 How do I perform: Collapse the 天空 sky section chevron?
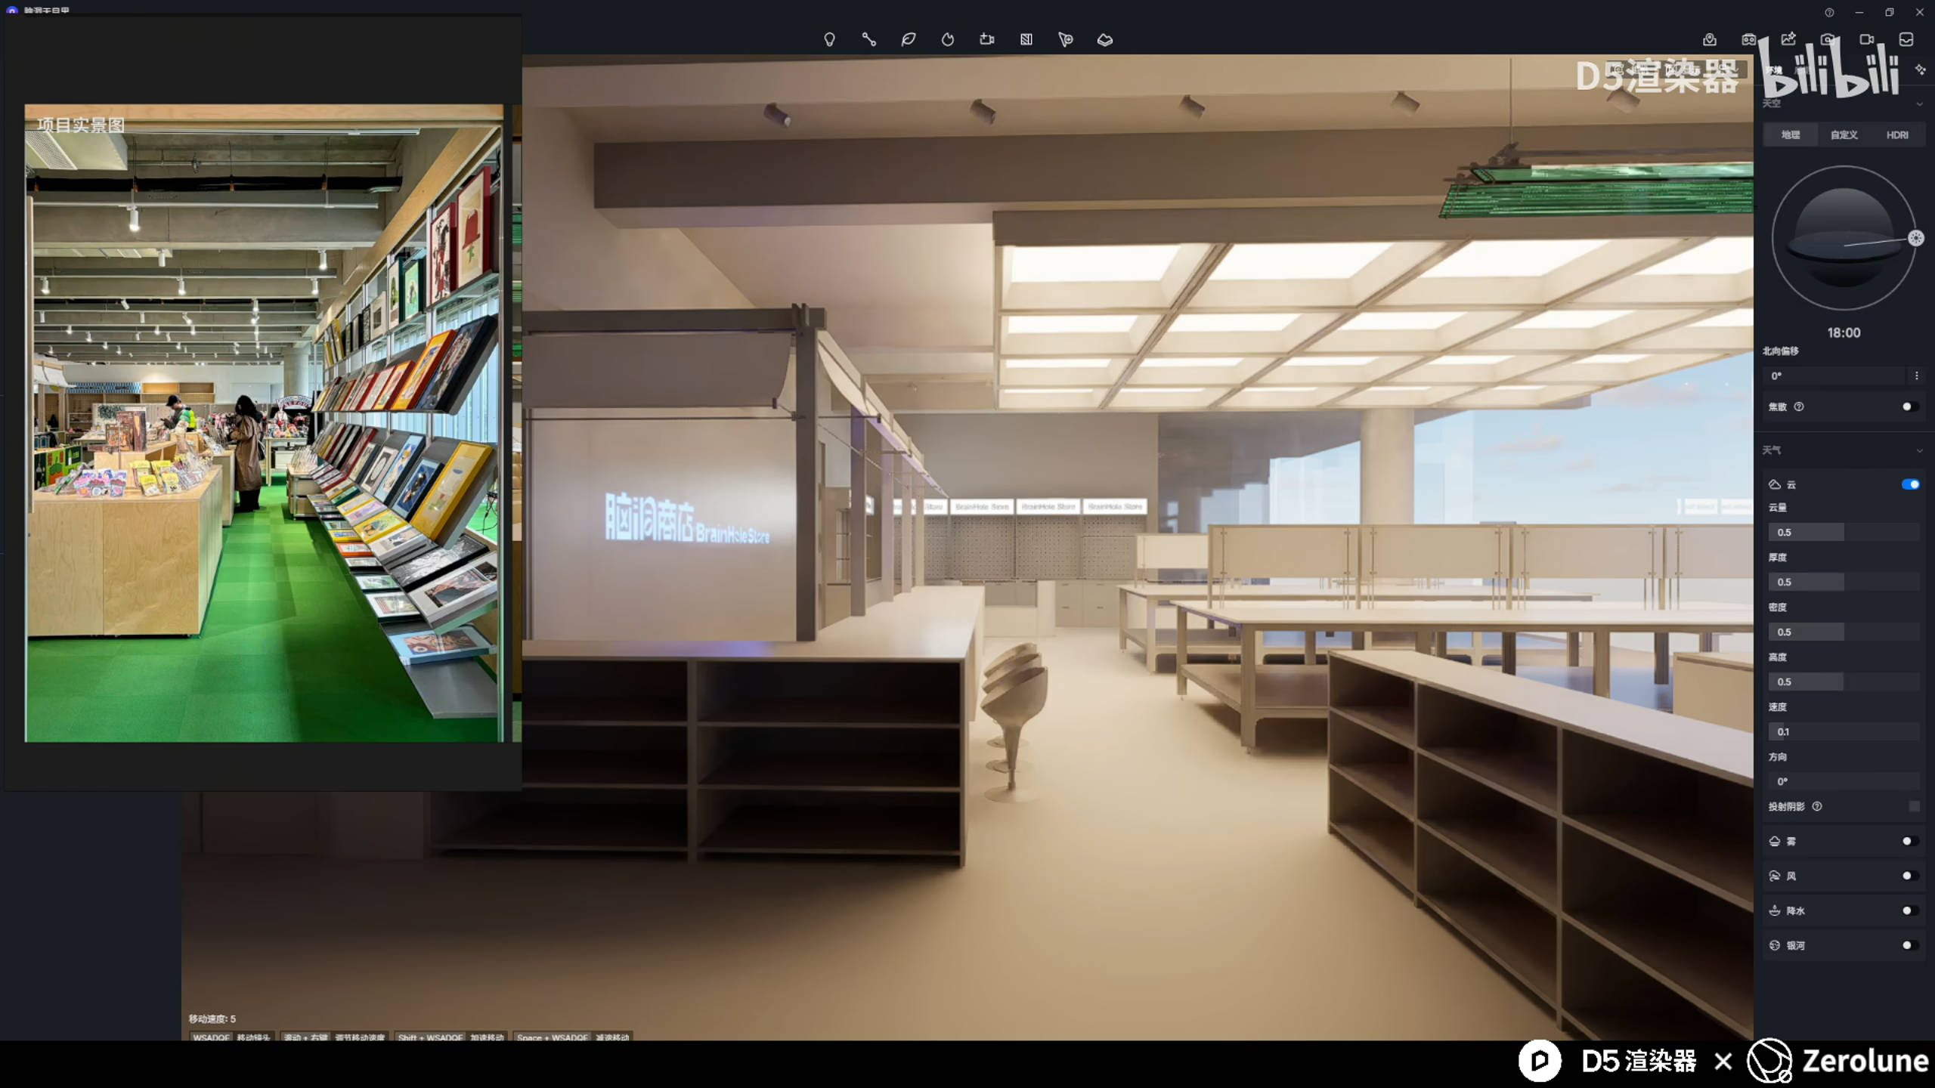[1919, 104]
